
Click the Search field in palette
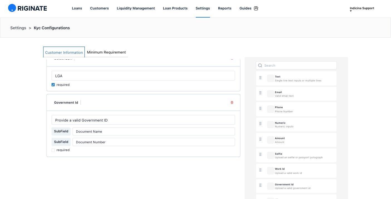(296, 65)
